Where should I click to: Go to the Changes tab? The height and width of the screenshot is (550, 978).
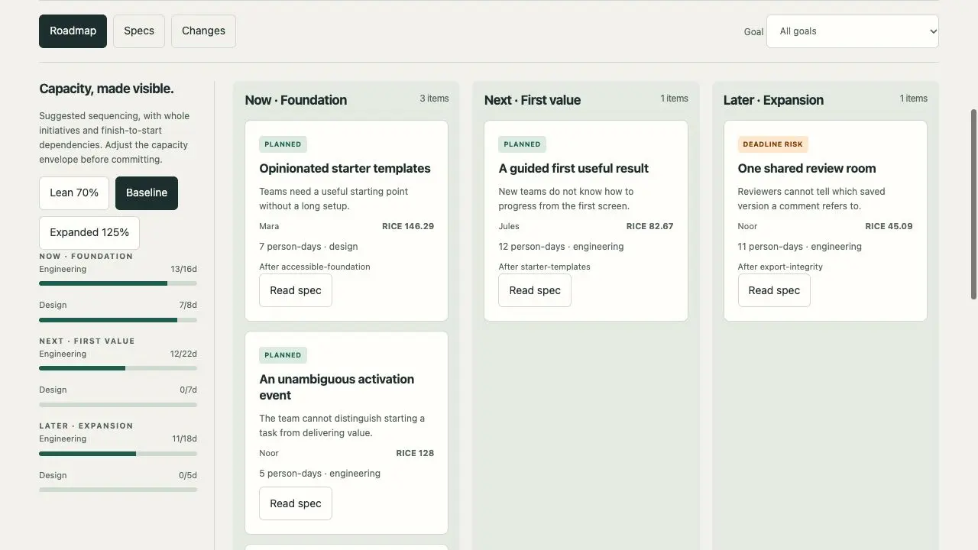(x=203, y=31)
